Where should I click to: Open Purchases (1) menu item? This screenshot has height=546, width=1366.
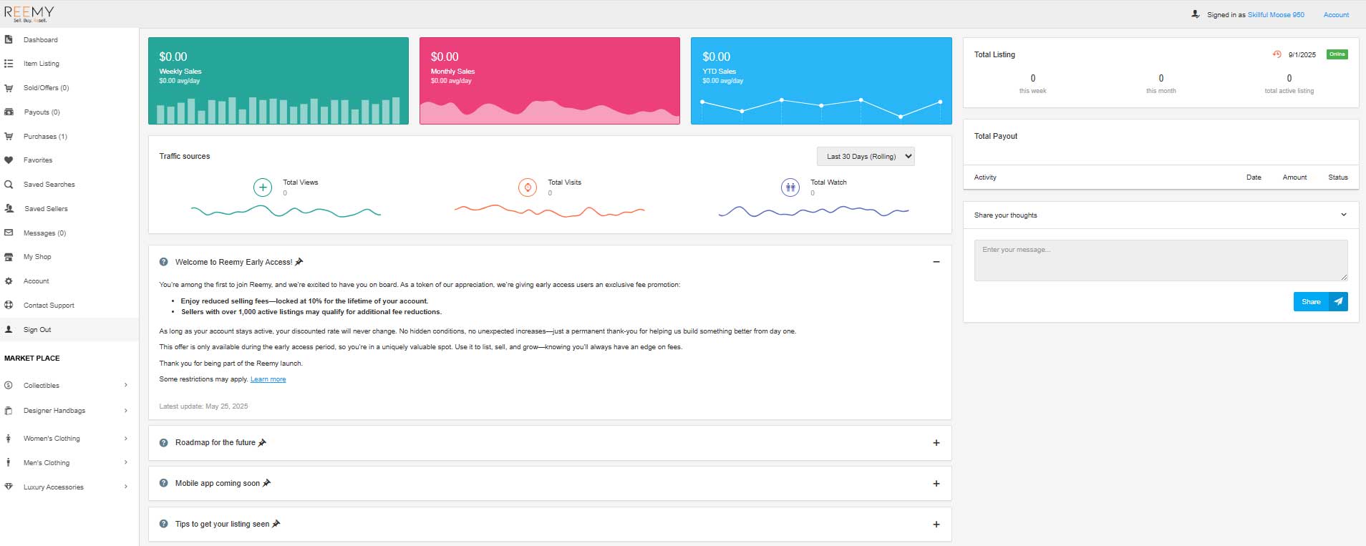click(x=45, y=137)
